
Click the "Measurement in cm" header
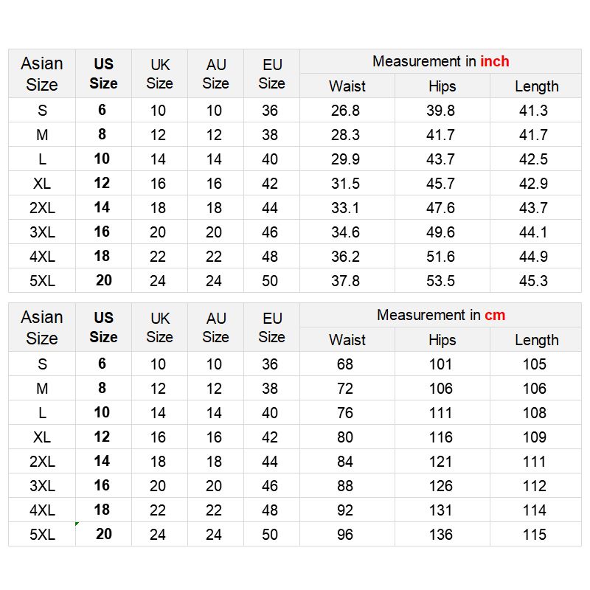[440, 316]
